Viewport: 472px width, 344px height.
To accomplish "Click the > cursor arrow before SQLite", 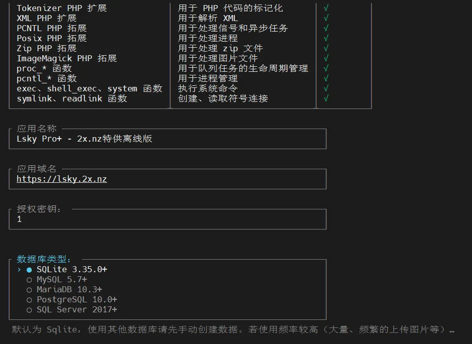I will [19, 270].
